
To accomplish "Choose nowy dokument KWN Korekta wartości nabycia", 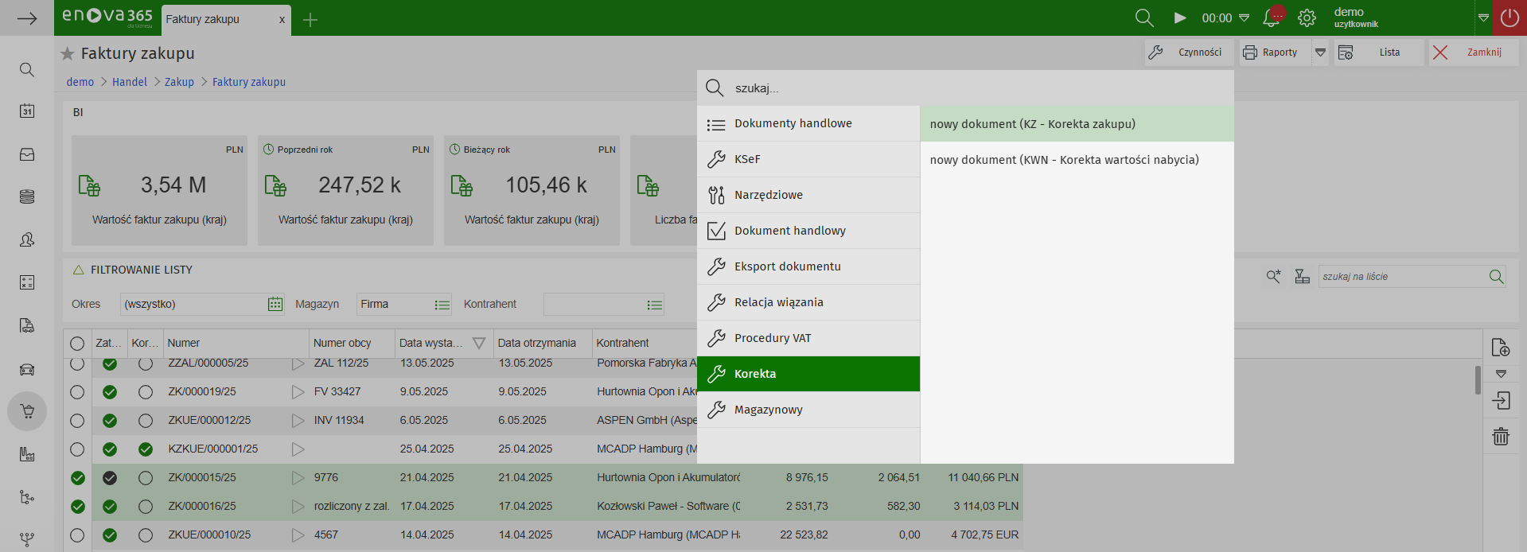I will (x=1064, y=160).
